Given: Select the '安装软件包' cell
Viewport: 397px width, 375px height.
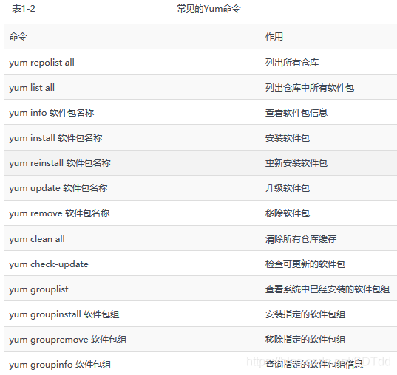Looking at the screenshot, I should (288, 138).
